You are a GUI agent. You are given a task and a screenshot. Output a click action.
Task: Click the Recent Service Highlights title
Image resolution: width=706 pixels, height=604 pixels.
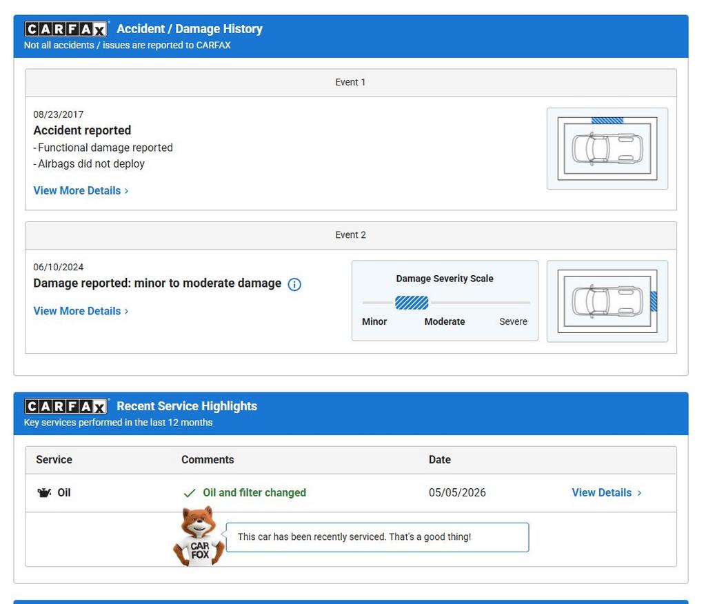pos(187,406)
